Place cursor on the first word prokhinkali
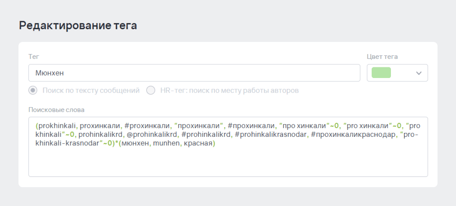 [57, 126]
